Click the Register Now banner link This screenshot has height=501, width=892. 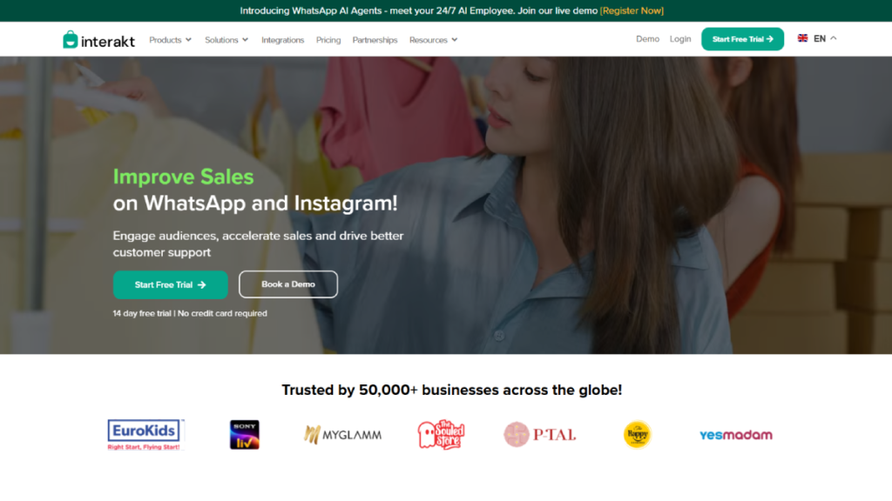click(x=632, y=10)
